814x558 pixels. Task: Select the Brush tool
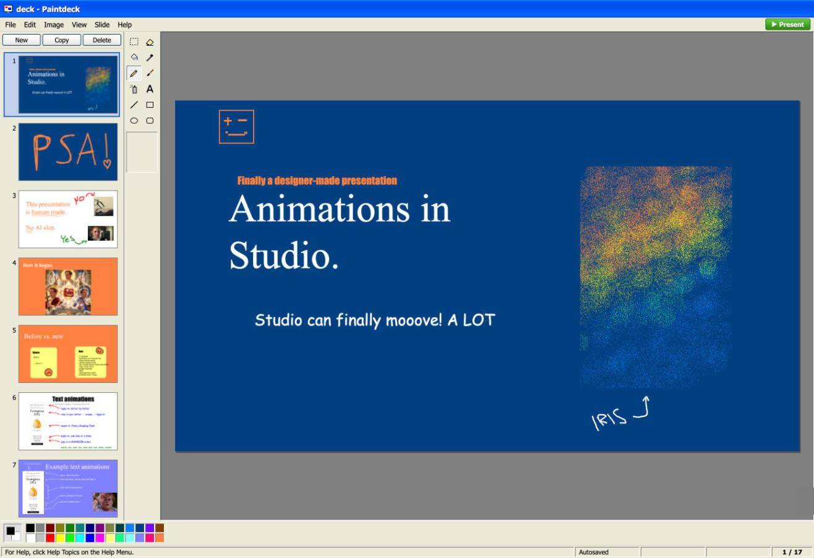(x=150, y=74)
